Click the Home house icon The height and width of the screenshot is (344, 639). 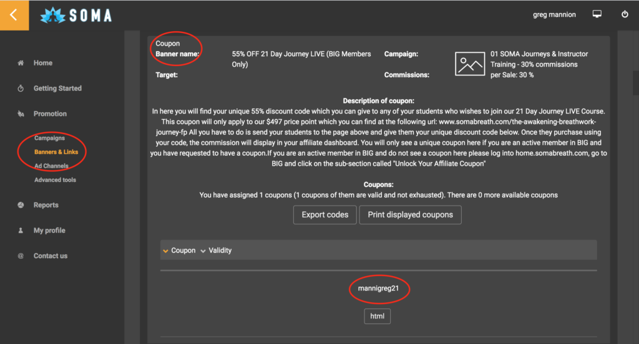pyautogui.click(x=21, y=63)
